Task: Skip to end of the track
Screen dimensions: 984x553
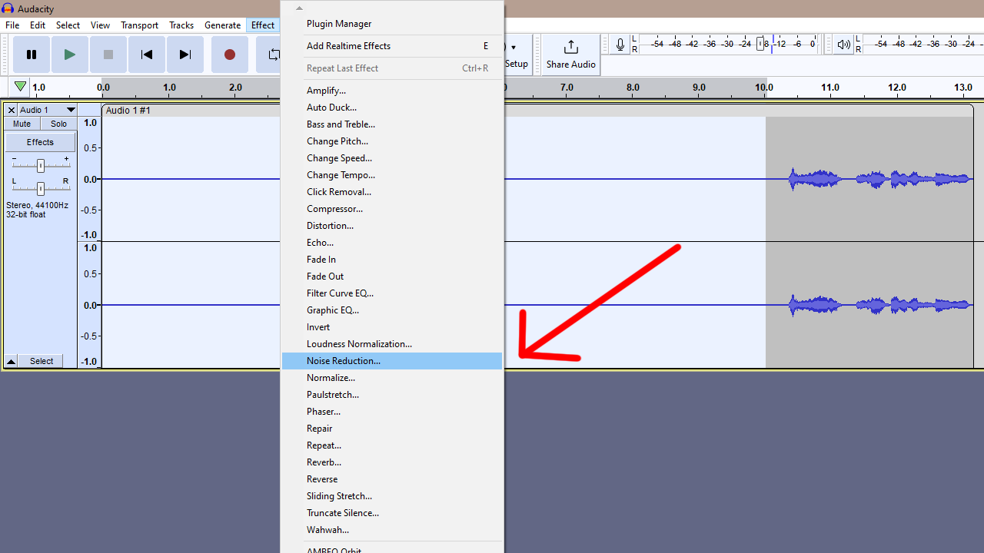Action: pyautogui.click(x=185, y=55)
